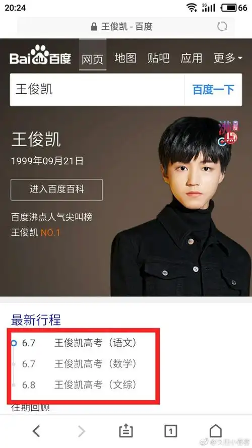Click 进入百度百科 button
The height and width of the screenshot is (448, 252).
56,189
